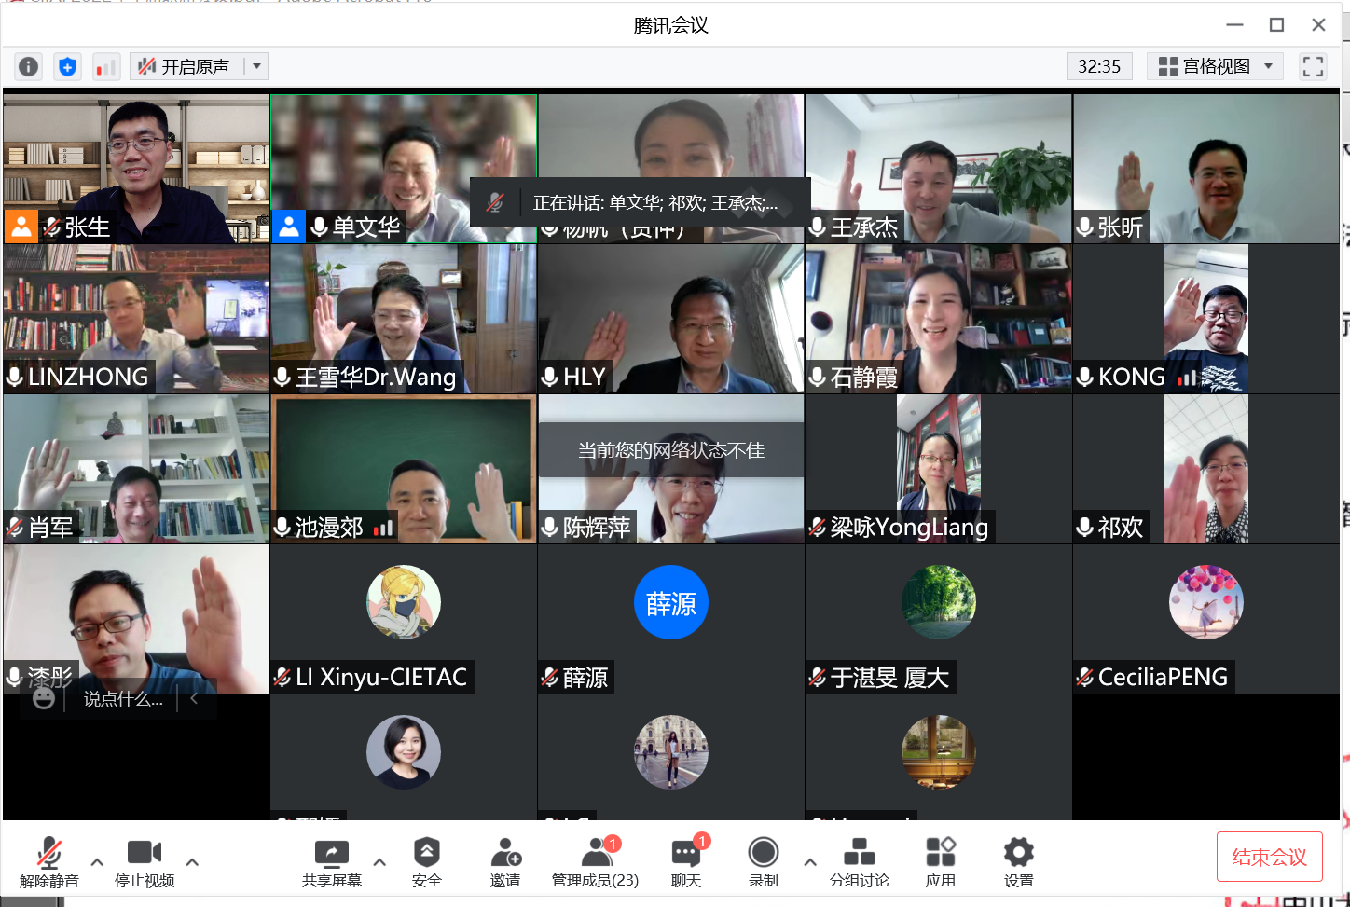Click LI Xinyu-CIETAC avatar

pyautogui.click(x=404, y=602)
